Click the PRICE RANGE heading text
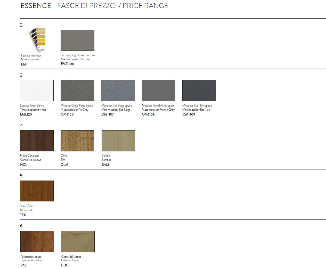This screenshot has height=269, width=326. click(x=145, y=6)
